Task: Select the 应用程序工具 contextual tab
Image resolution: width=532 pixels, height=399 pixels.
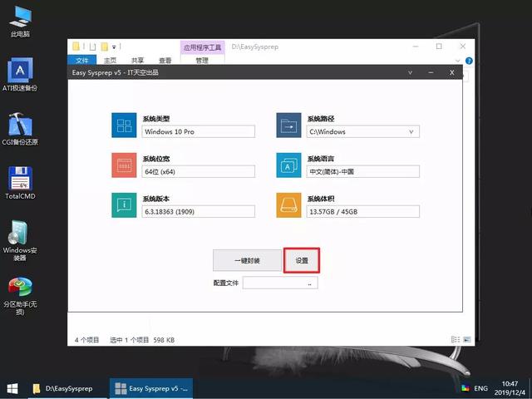Action: pyautogui.click(x=203, y=47)
